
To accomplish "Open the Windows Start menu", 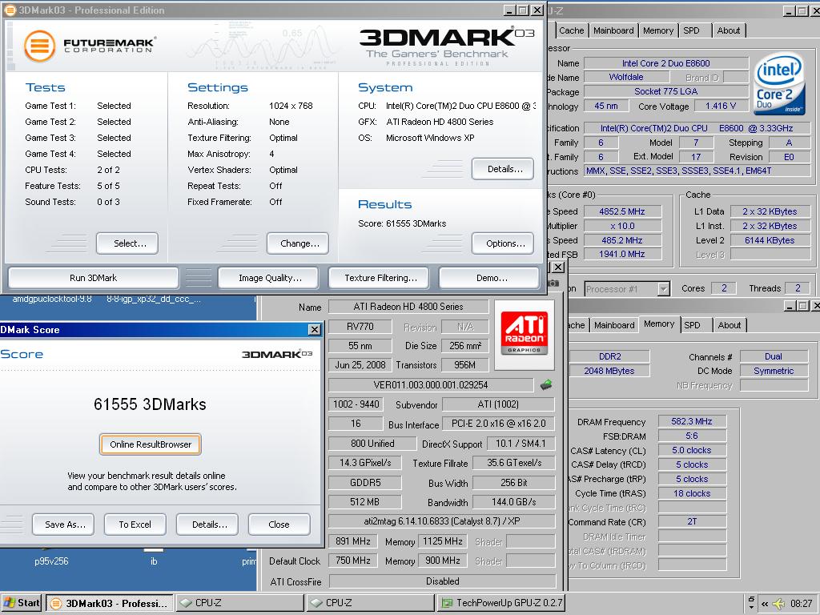I will [x=22, y=602].
